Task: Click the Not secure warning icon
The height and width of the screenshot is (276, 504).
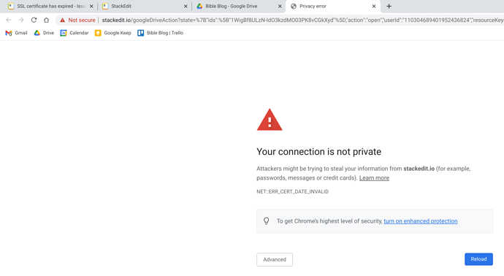Action: coord(62,20)
